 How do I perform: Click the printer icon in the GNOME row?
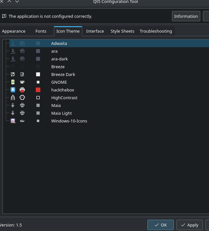22,82
